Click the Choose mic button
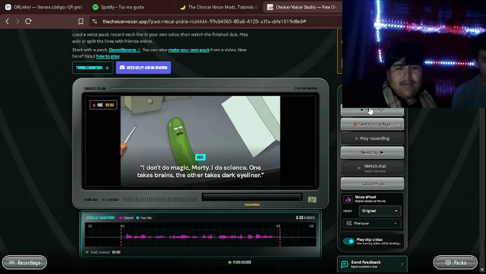Viewport: 486px width, 274px height. [372, 183]
